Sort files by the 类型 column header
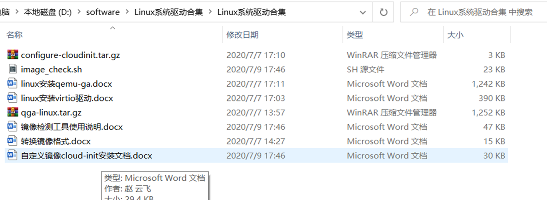This screenshot has height=200, width=547. tap(355, 35)
